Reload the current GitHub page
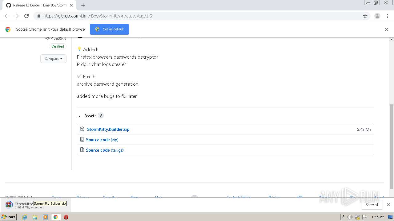This screenshot has width=394, height=221. pos(26,16)
